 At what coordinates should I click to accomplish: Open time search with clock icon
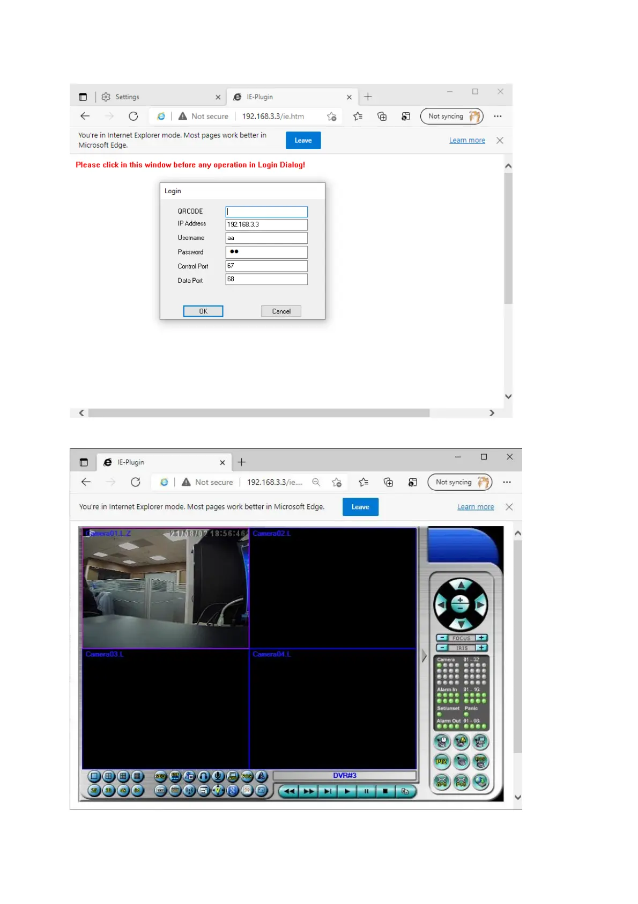(x=442, y=742)
